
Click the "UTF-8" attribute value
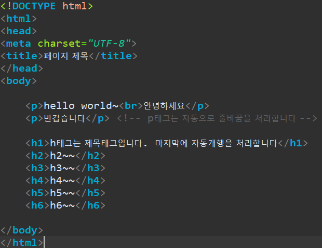109,44
